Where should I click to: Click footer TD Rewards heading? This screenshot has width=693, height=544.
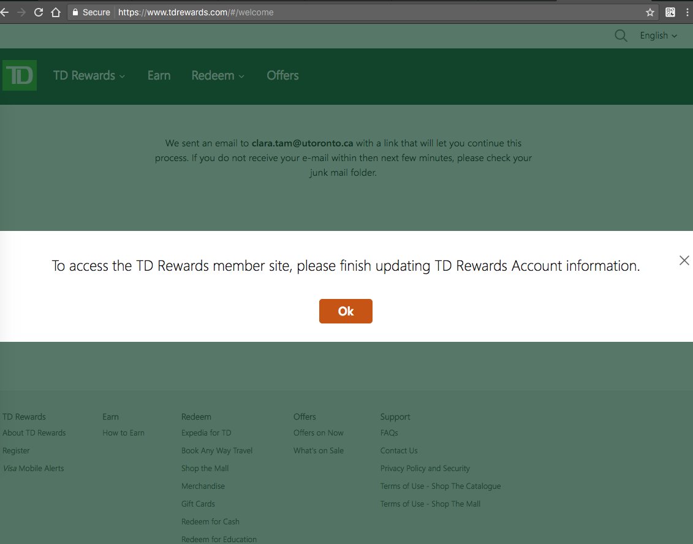coord(24,417)
